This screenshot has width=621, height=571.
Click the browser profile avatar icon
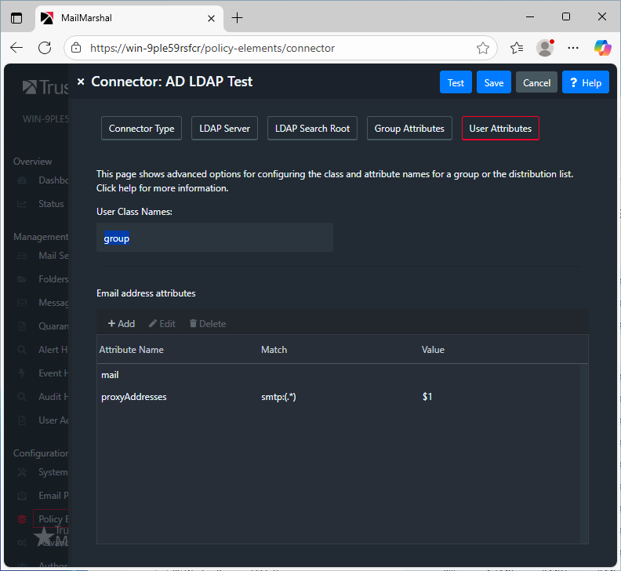coord(545,48)
